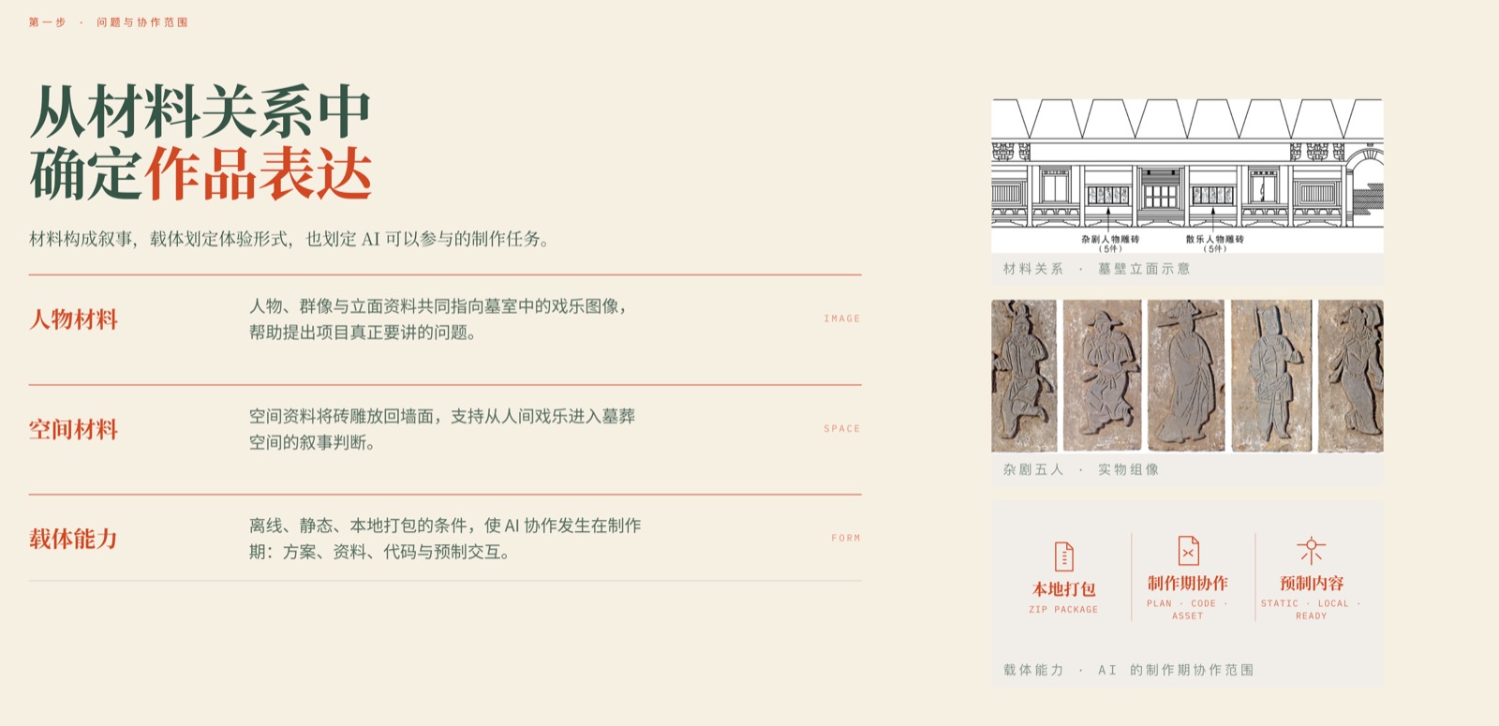The height and width of the screenshot is (726, 1499).
Task: Click the 杂剧五人 · 实物组像 caption
Action: point(1081,469)
